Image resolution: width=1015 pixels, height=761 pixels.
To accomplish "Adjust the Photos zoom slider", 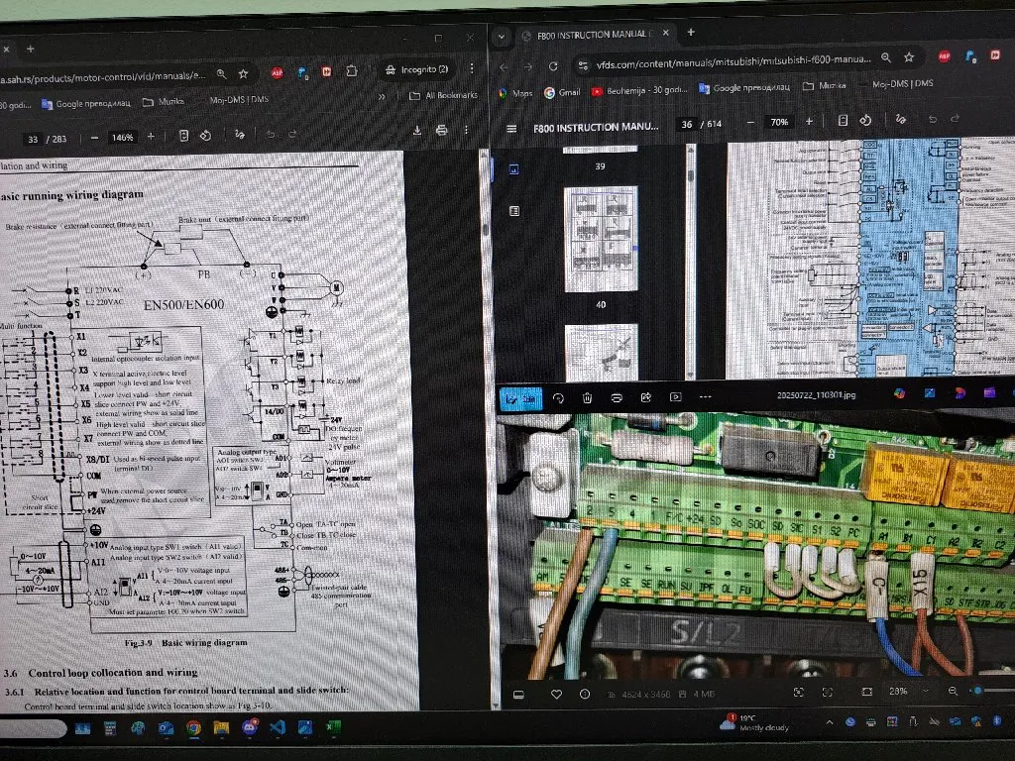I will [978, 691].
